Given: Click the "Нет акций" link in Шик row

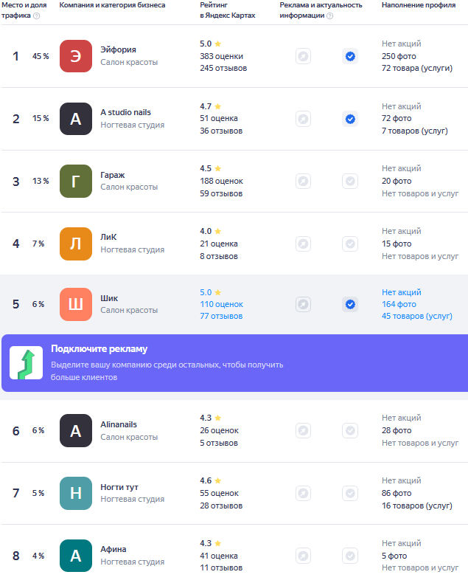Looking at the screenshot, I should (402, 292).
